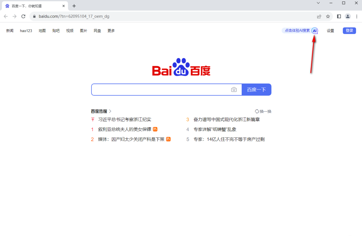Minimize the browser window
362x236 pixels.
point(331,3)
